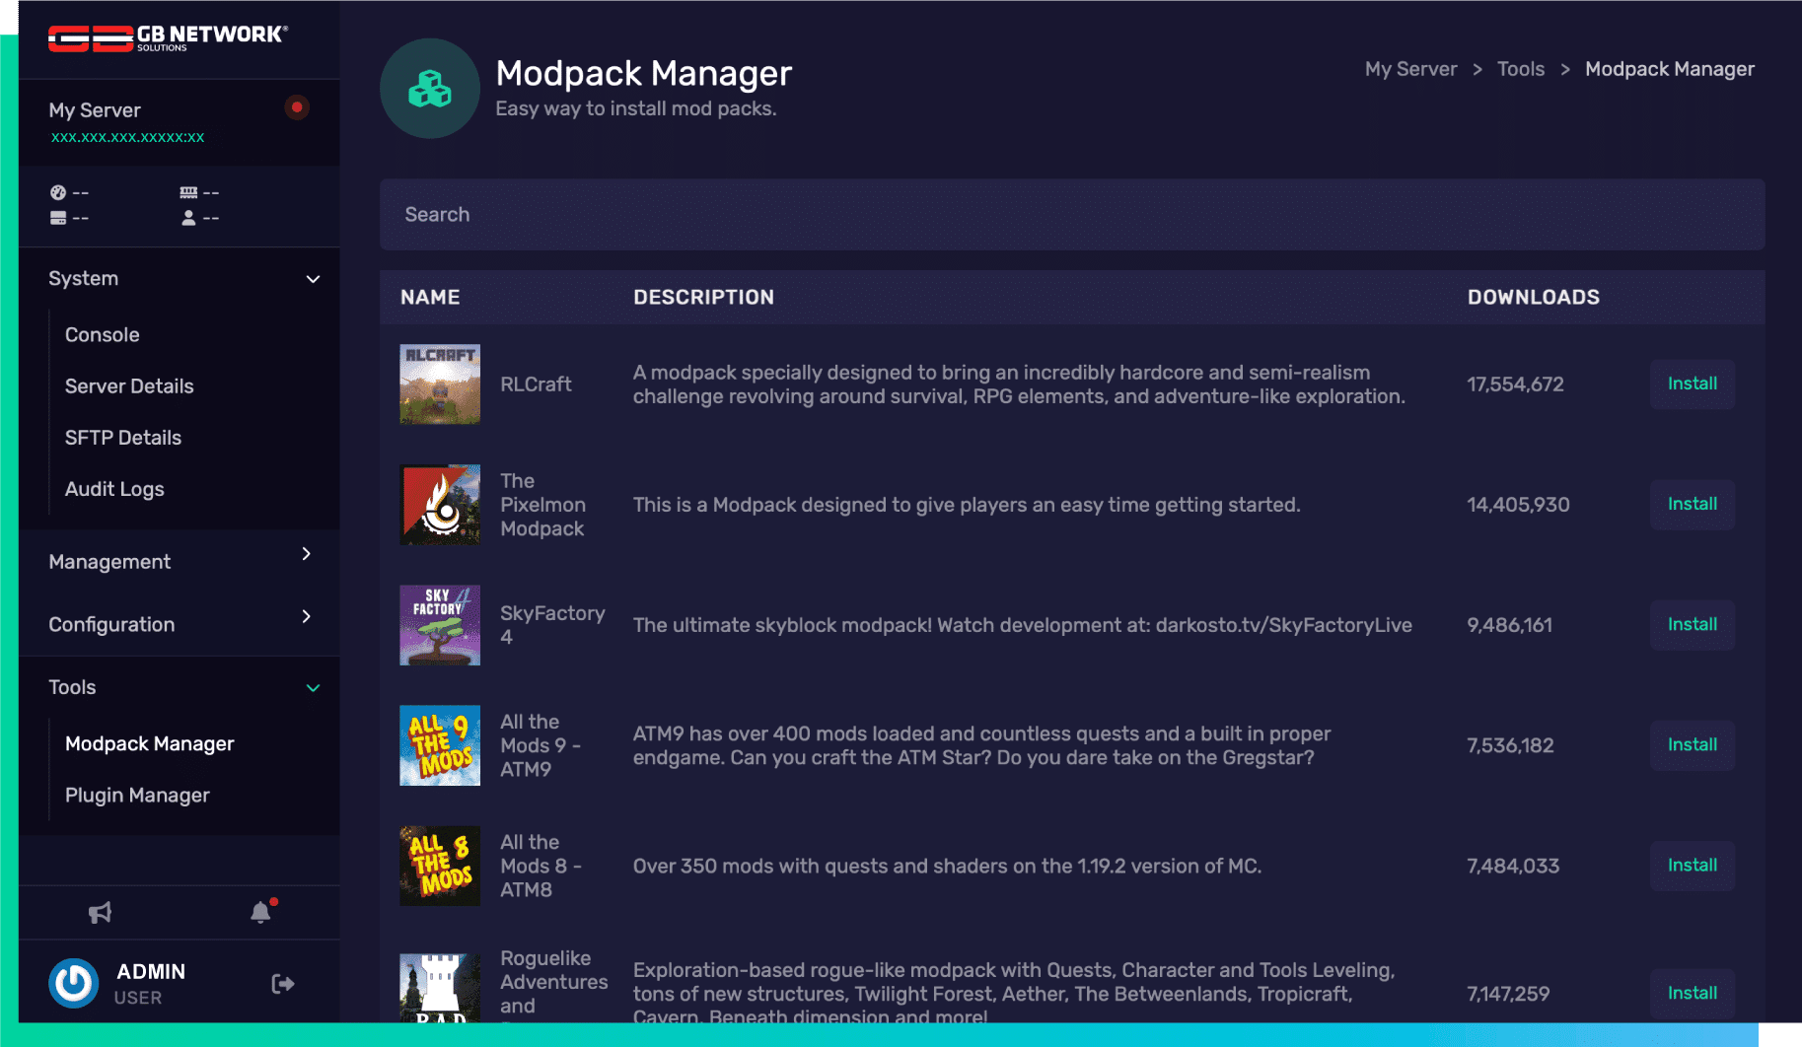Viewport: 1802px width, 1047px height.
Task: Install All the Mods 9 modpack
Action: point(1692,745)
